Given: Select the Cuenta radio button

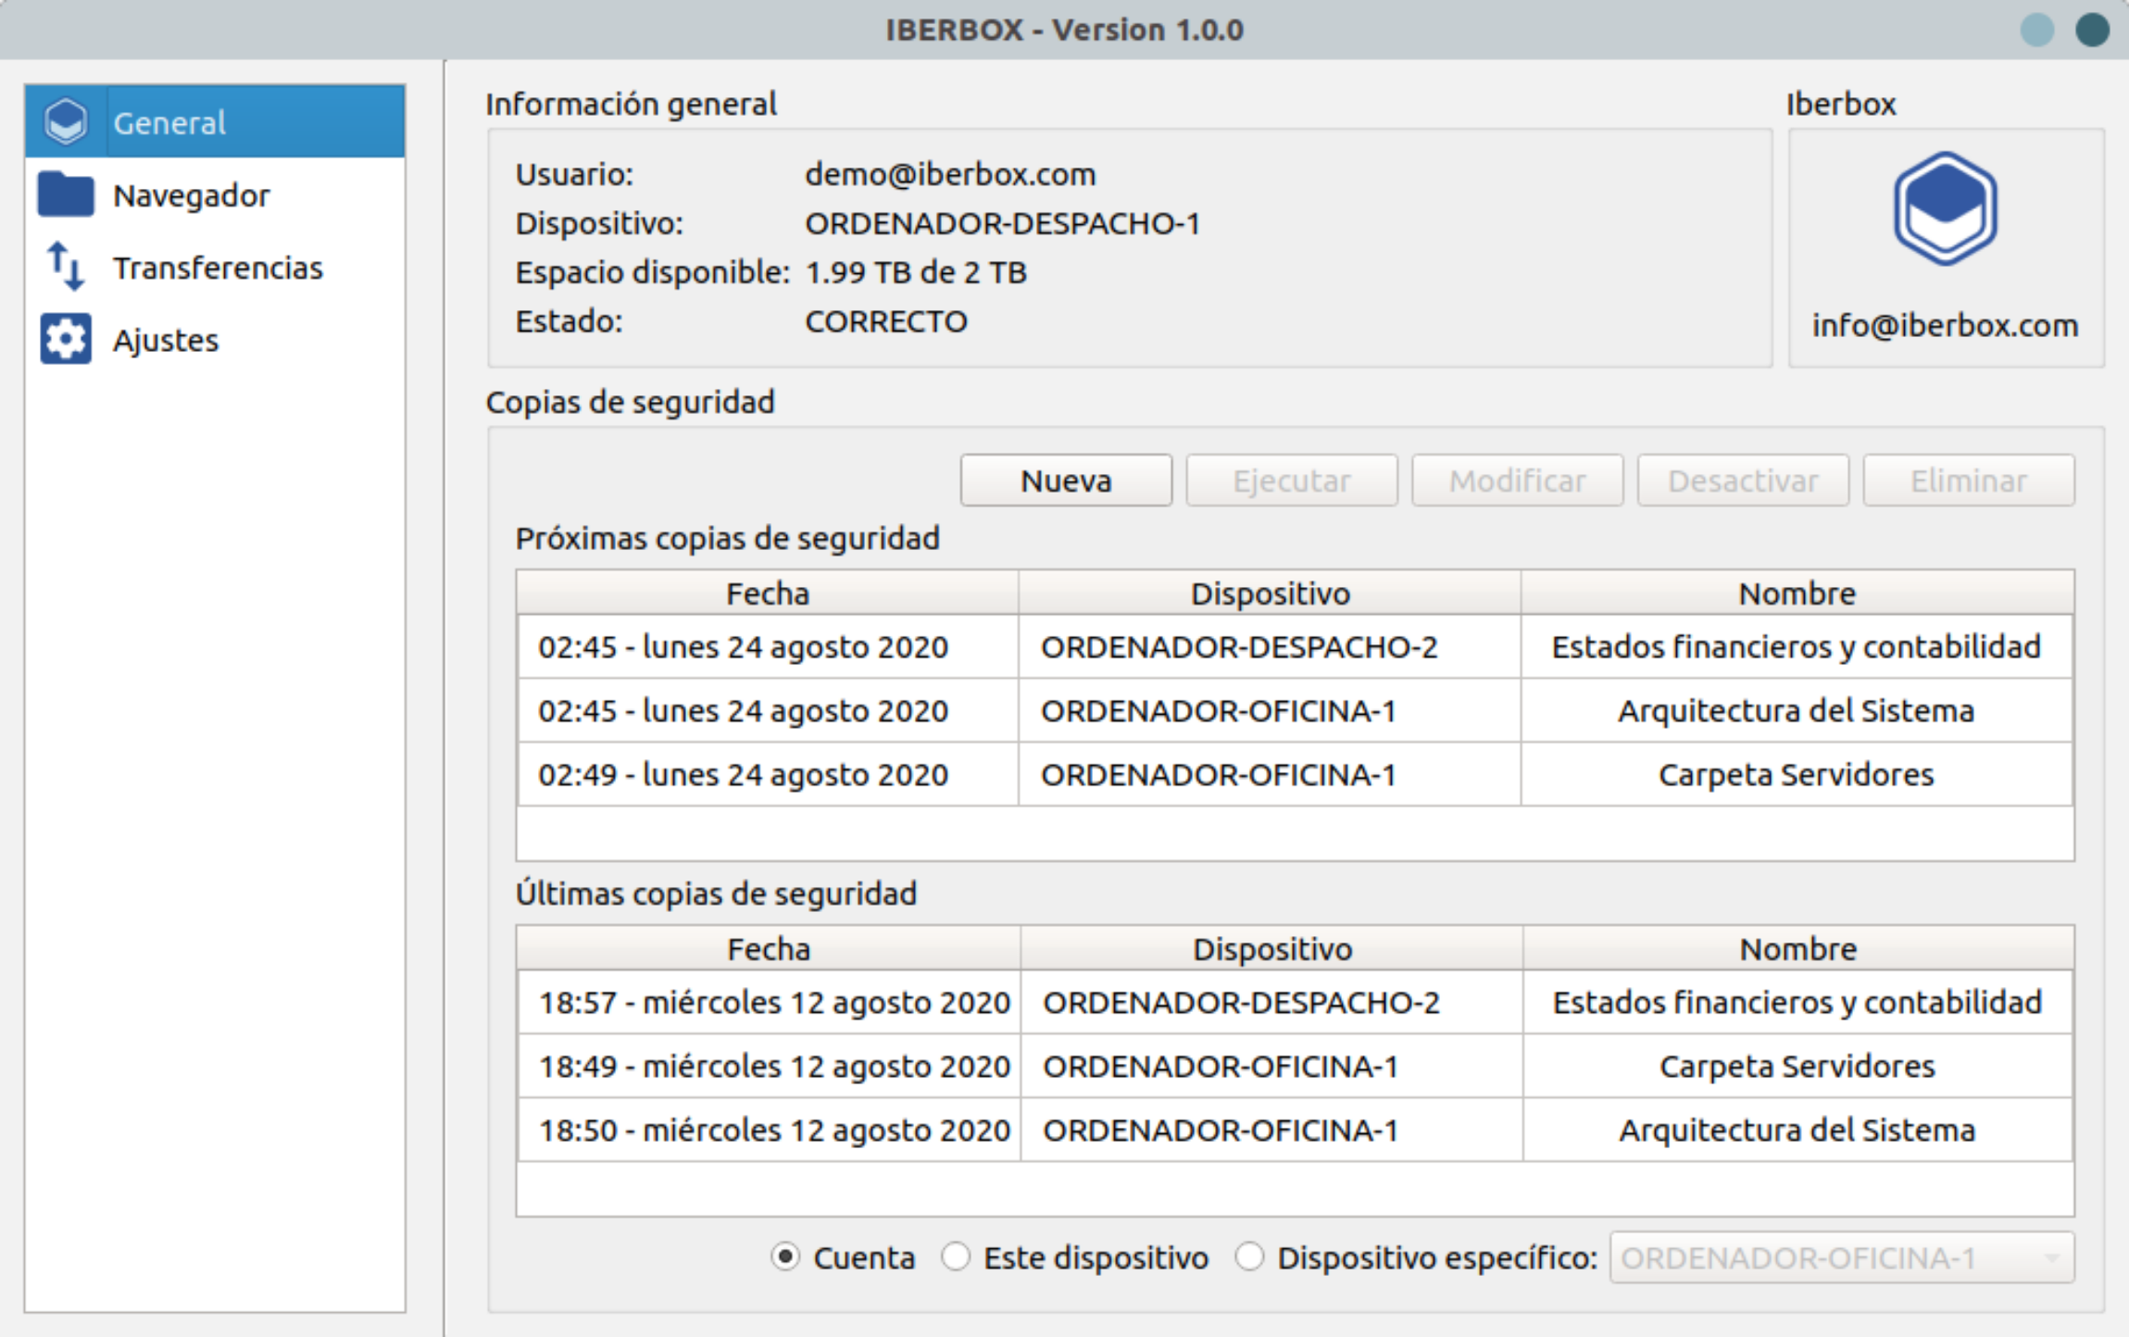Looking at the screenshot, I should 785,1257.
